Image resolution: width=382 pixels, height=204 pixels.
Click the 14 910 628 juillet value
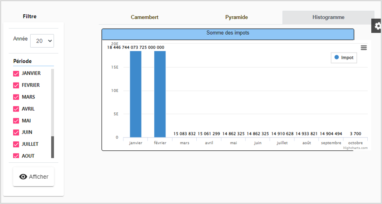tap(282, 134)
